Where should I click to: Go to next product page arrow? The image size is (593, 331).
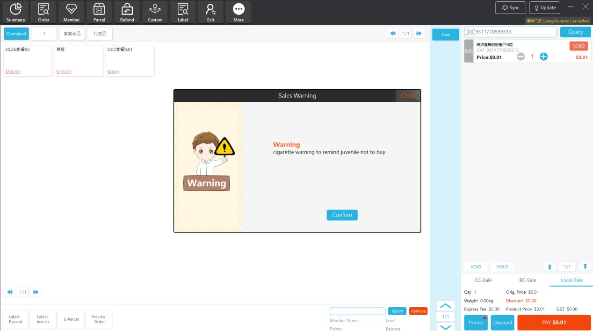pos(419,34)
